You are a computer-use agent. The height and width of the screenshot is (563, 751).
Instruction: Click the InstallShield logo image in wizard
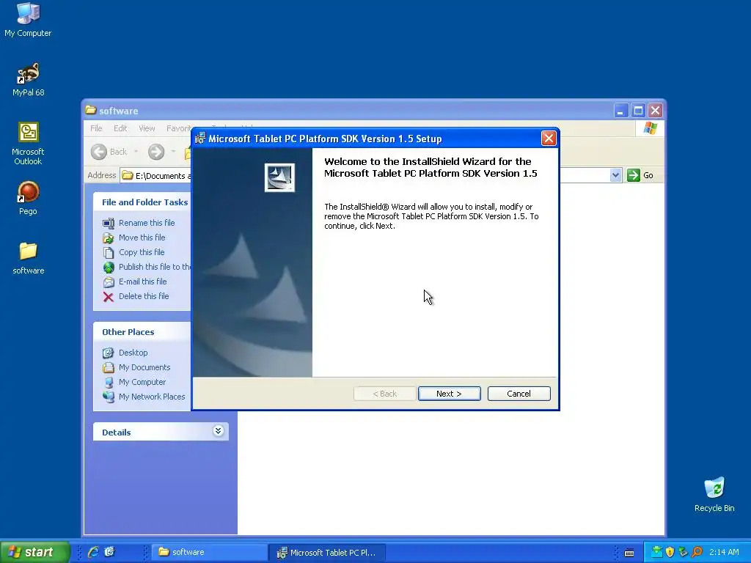tap(279, 177)
